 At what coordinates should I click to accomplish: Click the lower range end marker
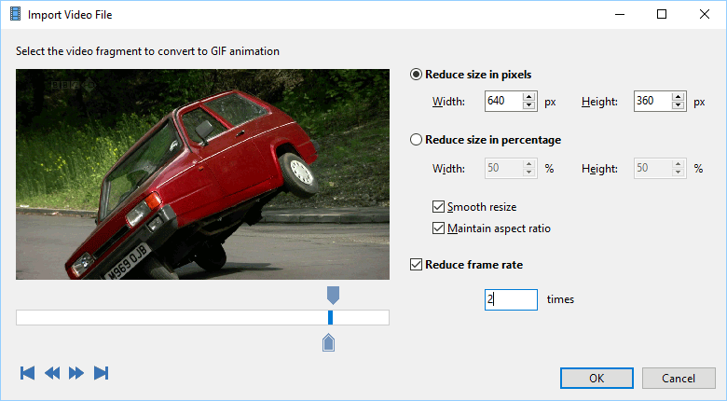pyautogui.click(x=328, y=343)
